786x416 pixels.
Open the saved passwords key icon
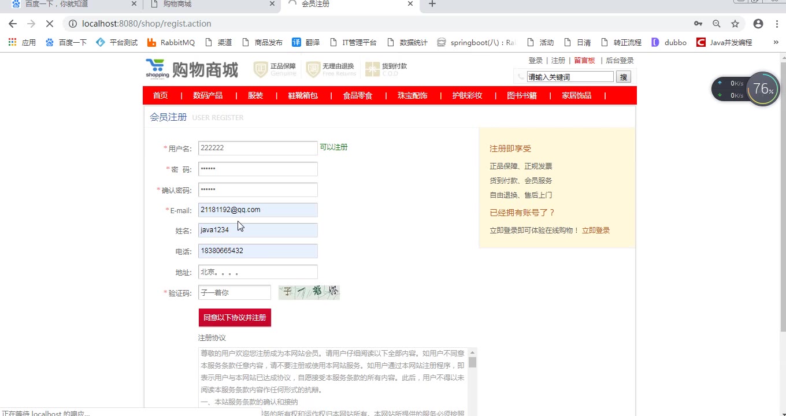pyautogui.click(x=698, y=24)
